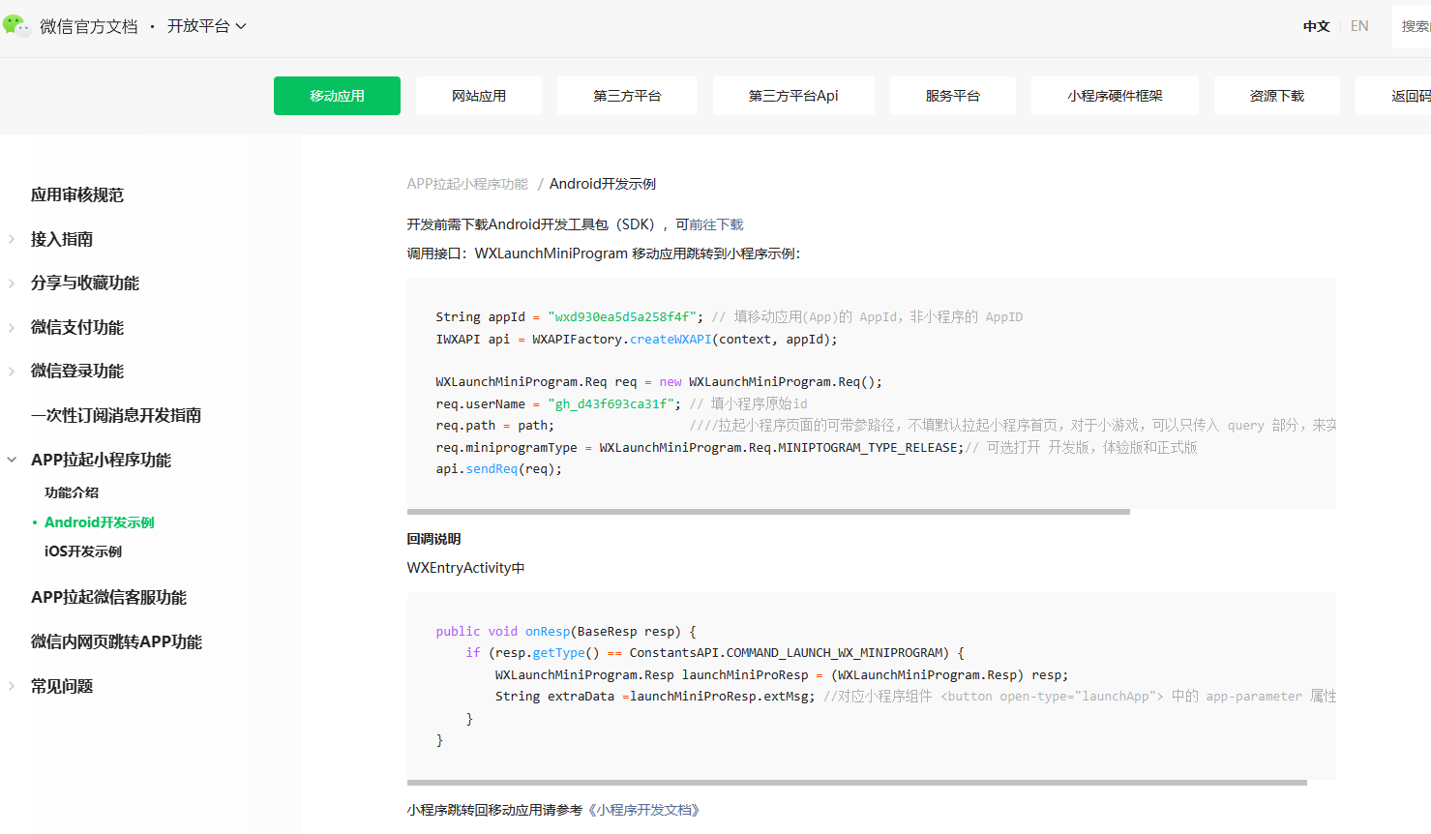
Task: Select the 服务平台 tab
Action: click(953, 96)
